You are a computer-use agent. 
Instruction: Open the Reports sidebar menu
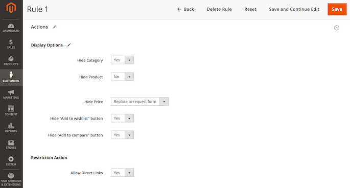pos(11,128)
